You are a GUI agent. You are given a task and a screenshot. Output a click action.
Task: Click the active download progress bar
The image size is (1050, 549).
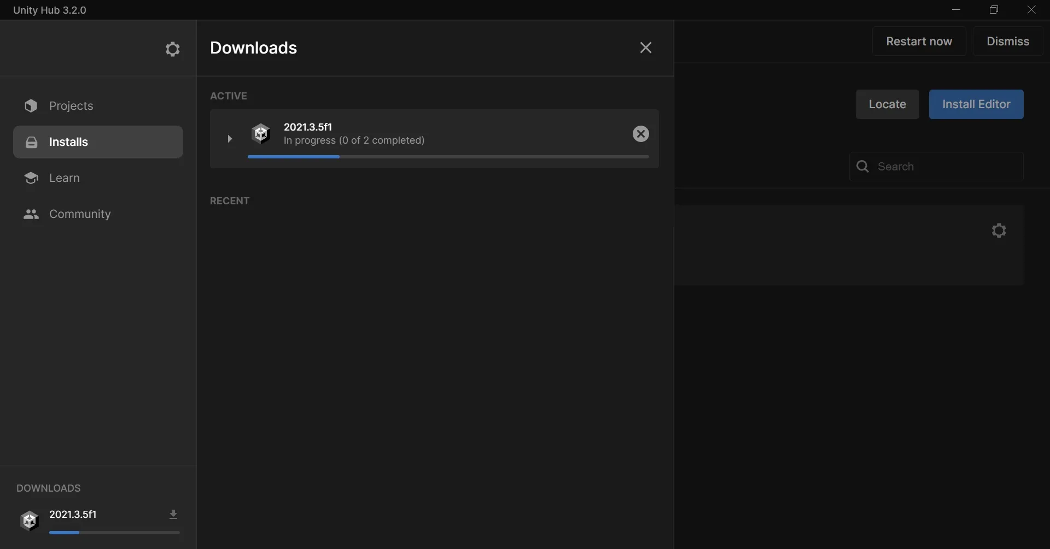(448, 157)
